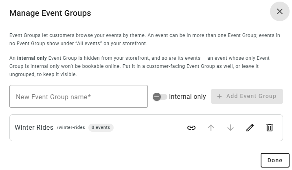Click the Add Event Group button text

[251, 96]
